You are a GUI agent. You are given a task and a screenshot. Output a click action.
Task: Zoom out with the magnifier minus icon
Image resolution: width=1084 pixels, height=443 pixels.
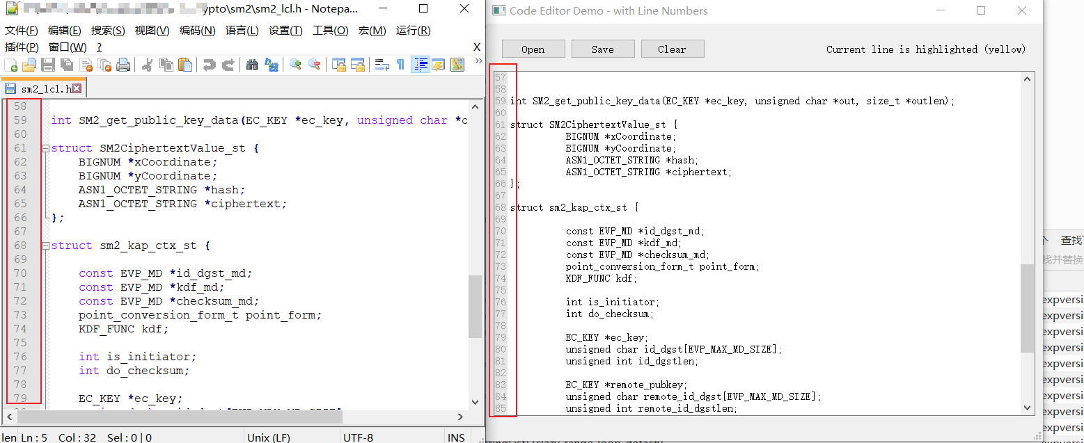click(x=314, y=65)
